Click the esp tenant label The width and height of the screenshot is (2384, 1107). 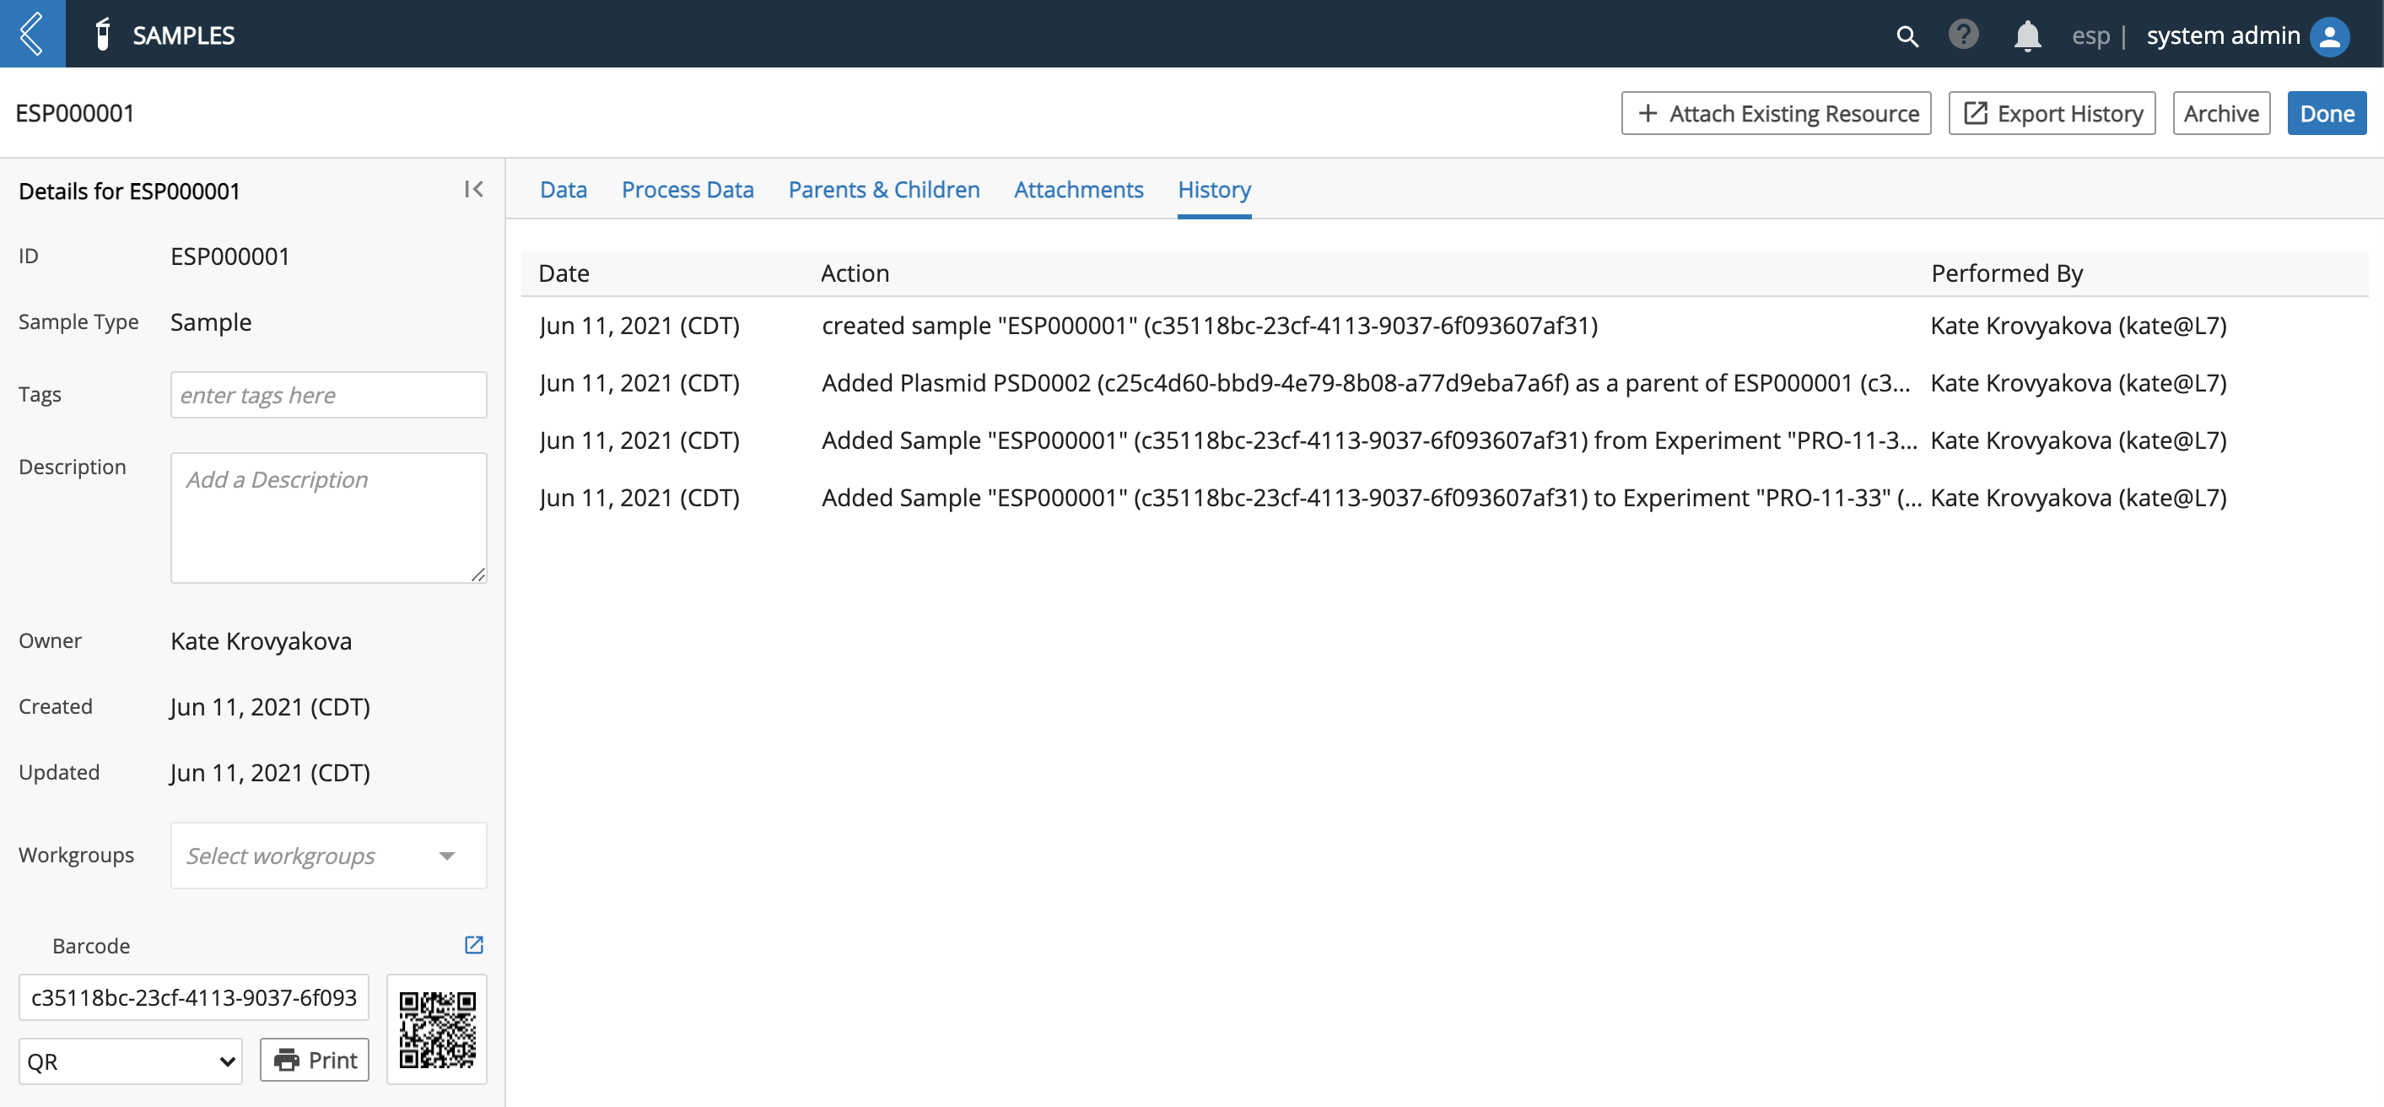(x=2090, y=35)
